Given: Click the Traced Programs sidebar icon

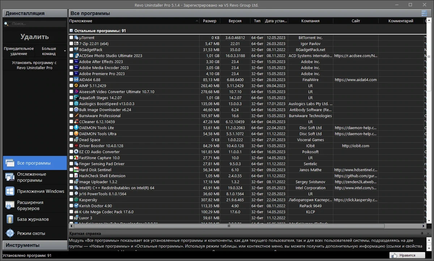Looking at the screenshot, I should pyautogui.click(x=10, y=177).
